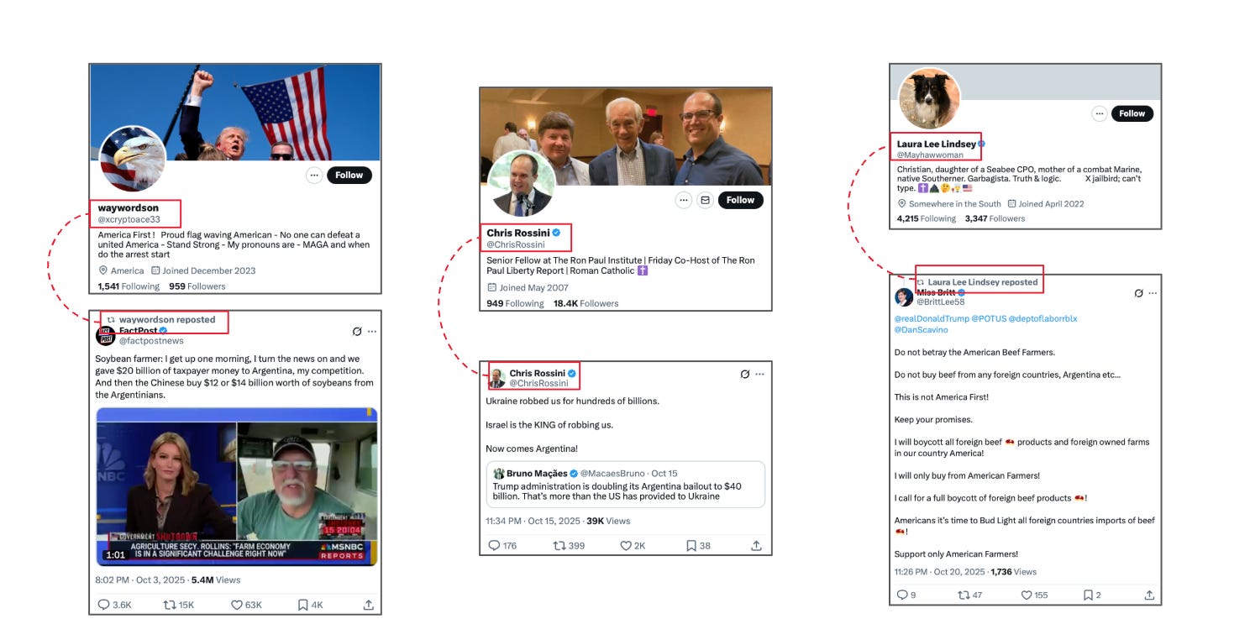Viewport: 1250px width, 640px height.
Task: Bookmark the FactPost post with 4K bookmarks
Action: (x=310, y=605)
